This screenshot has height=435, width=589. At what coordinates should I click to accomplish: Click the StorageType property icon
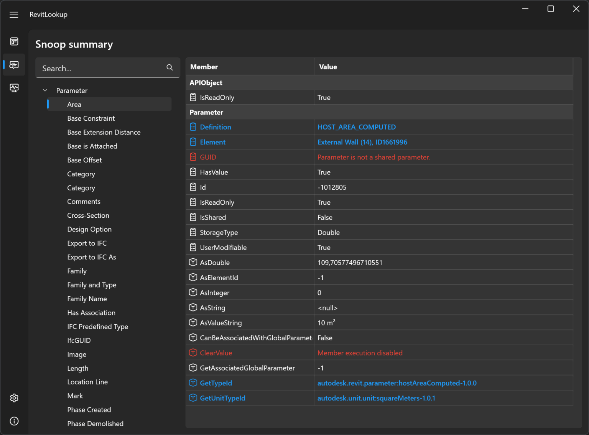[x=193, y=232]
